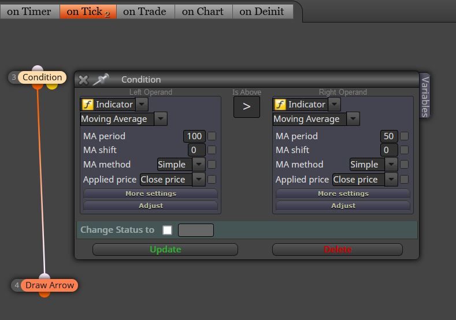
Task: Enable the Change Status to checkbox
Action: tap(167, 230)
